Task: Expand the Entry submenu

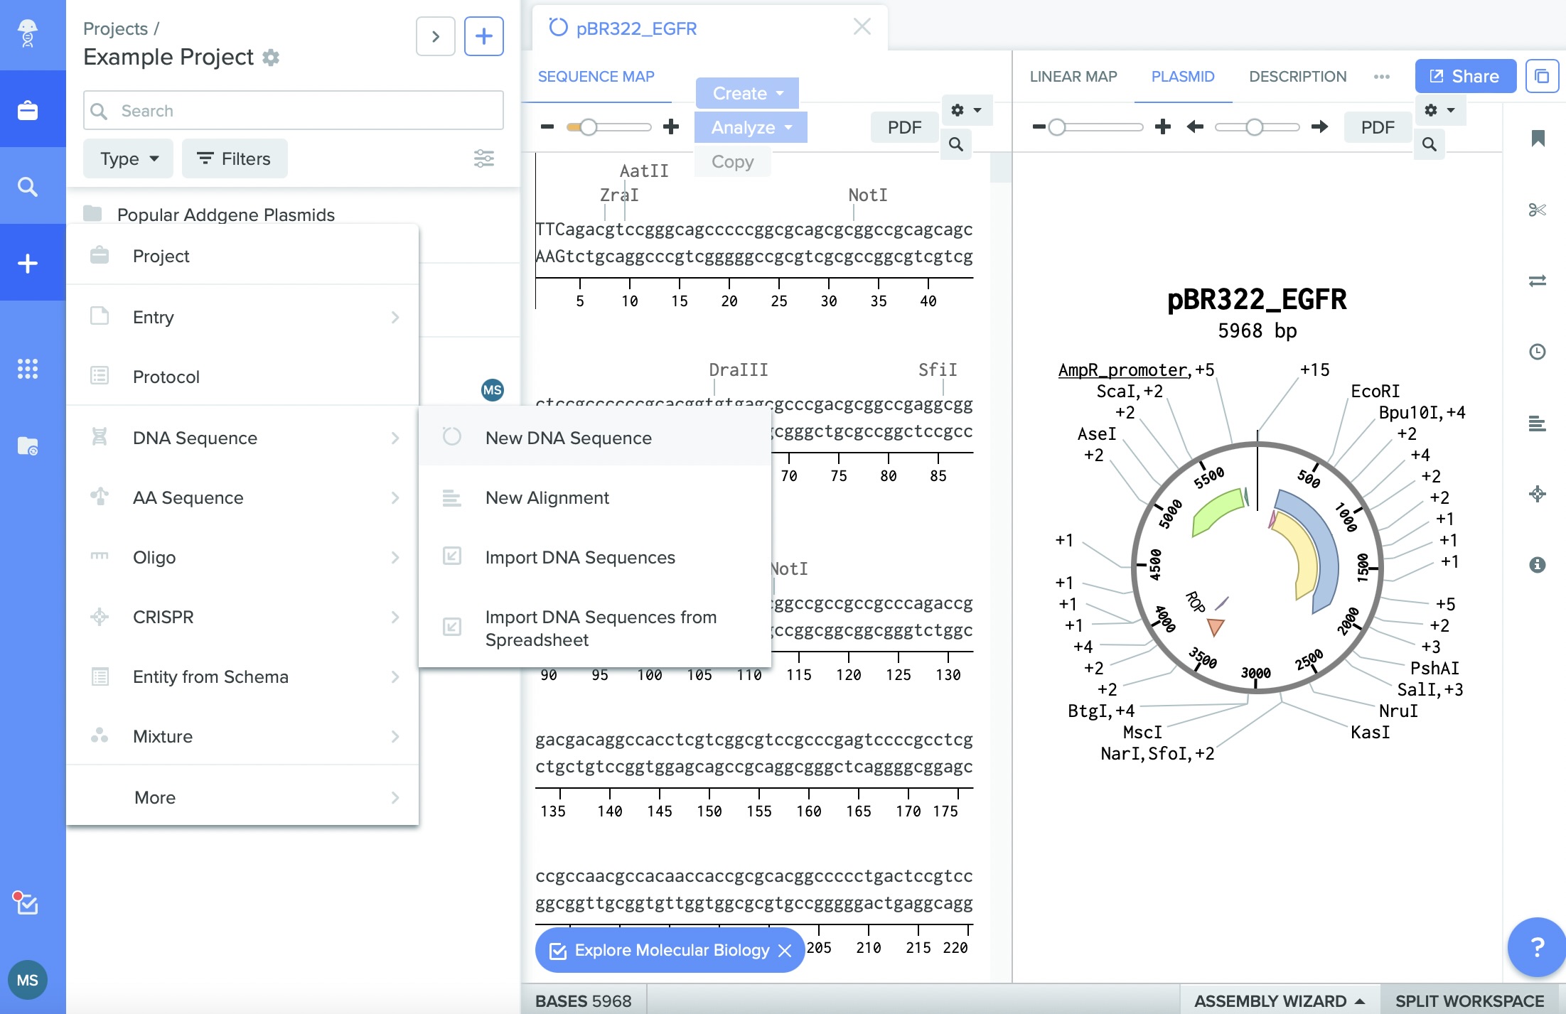Action: click(x=242, y=317)
